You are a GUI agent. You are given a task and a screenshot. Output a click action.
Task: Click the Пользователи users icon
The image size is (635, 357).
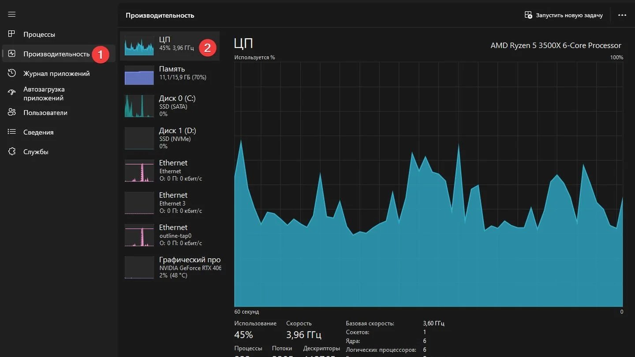click(x=12, y=112)
